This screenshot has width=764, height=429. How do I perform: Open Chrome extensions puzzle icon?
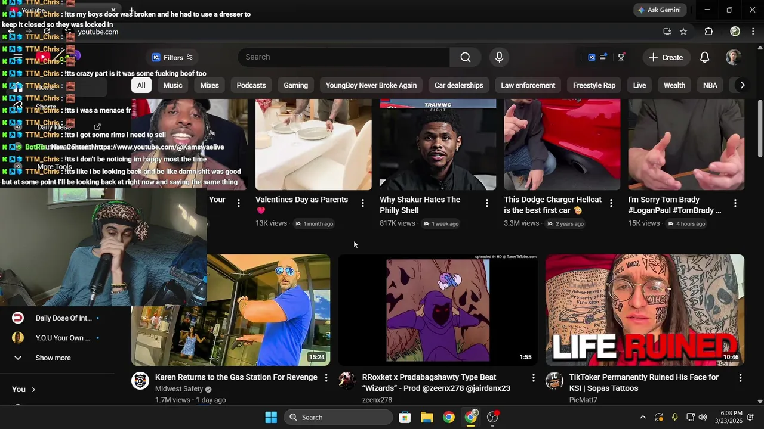tap(708, 32)
